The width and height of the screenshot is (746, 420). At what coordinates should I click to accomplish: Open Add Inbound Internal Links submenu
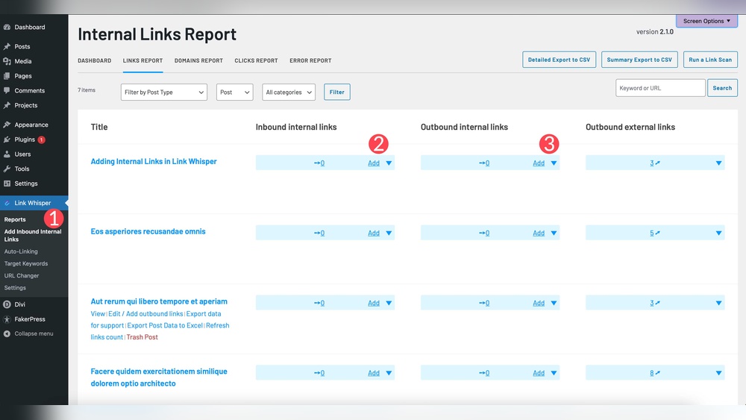tap(33, 236)
